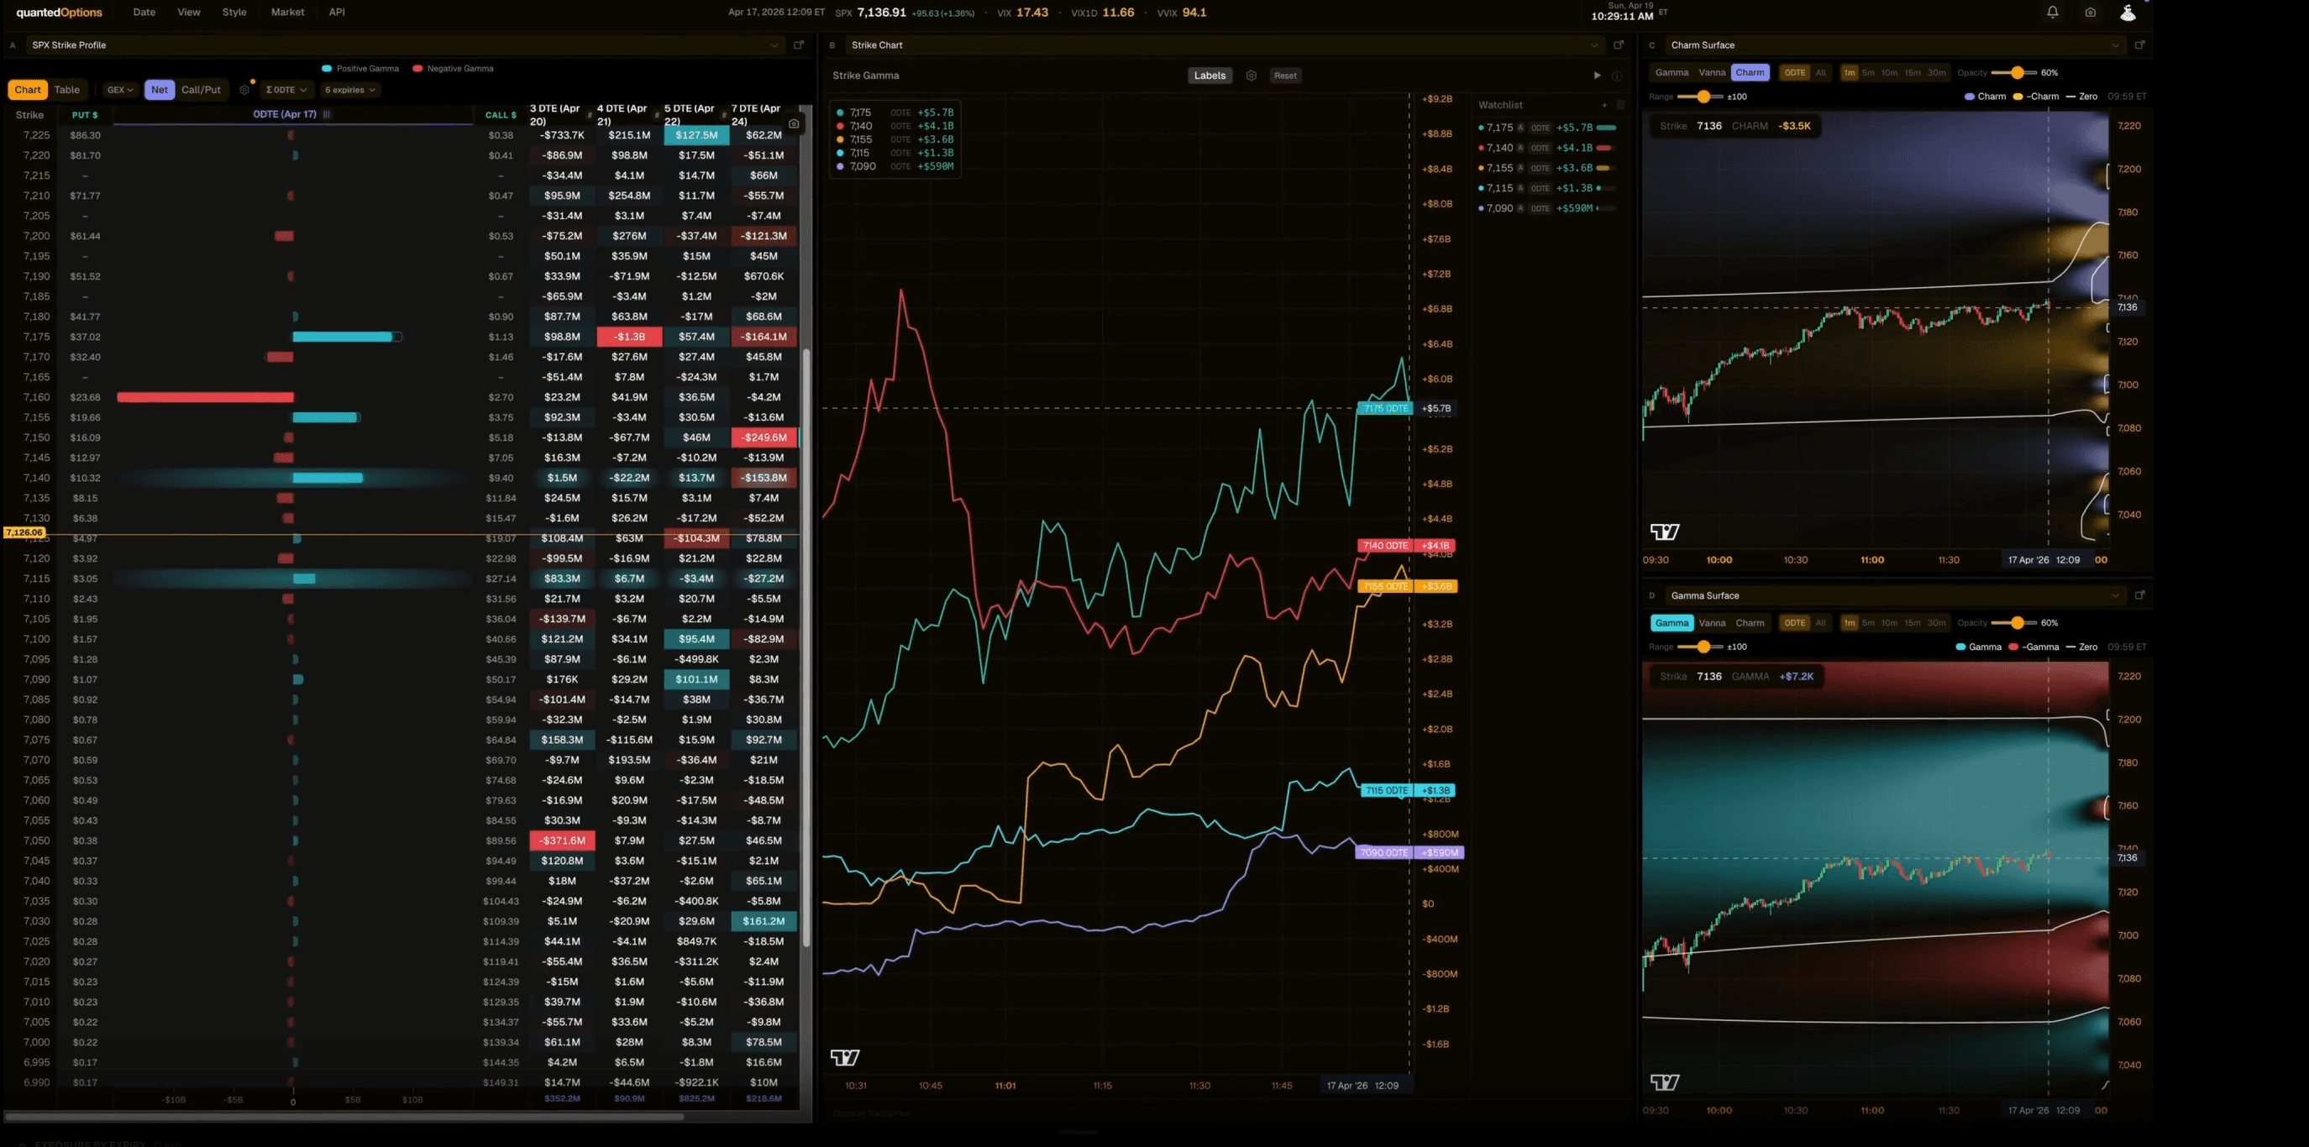Click the A badge on watchlist 7,140 row

[x=1520, y=148]
